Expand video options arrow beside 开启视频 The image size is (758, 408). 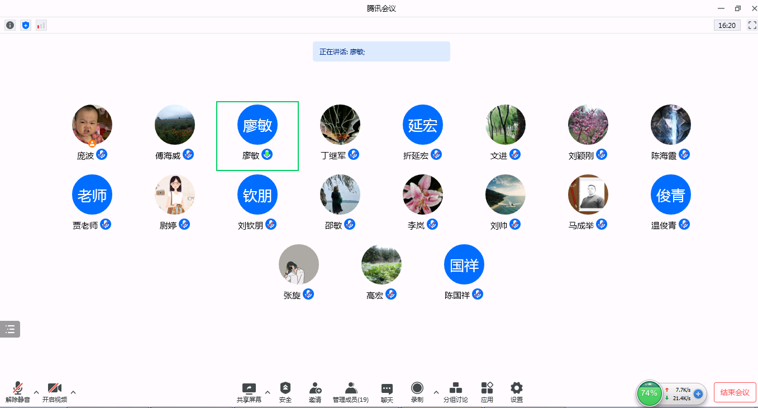(73, 392)
